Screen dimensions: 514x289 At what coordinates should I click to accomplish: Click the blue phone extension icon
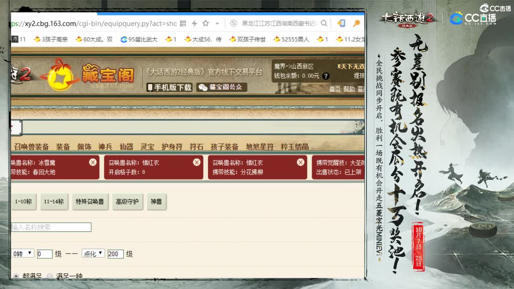pyautogui.click(x=341, y=23)
